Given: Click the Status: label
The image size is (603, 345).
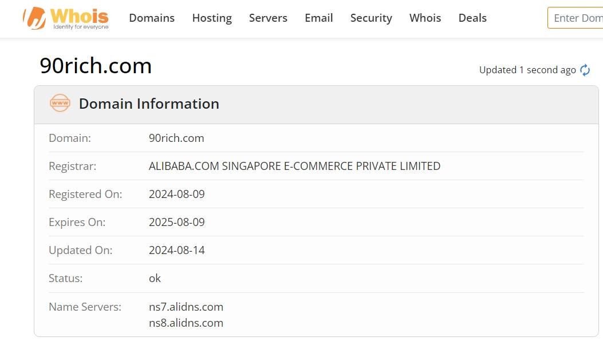Looking at the screenshot, I should pyautogui.click(x=66, y=278).
